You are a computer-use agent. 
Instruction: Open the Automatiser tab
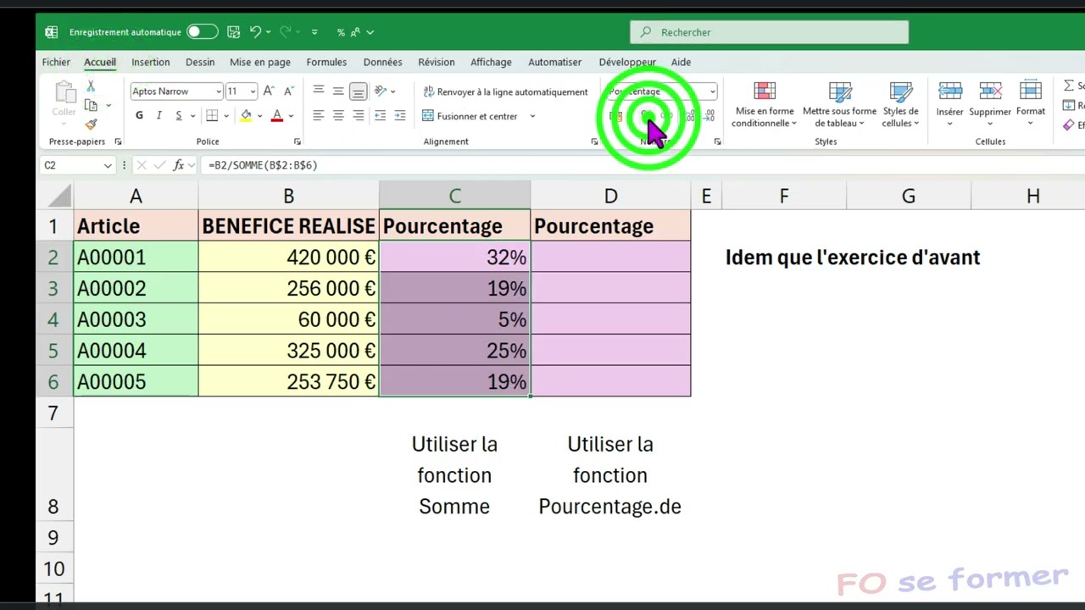[x=555, y=62]
